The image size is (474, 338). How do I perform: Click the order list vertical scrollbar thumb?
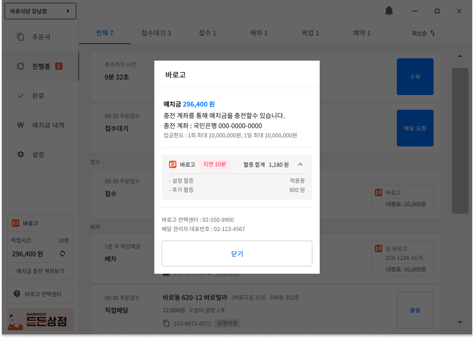[x=460, y=141]
